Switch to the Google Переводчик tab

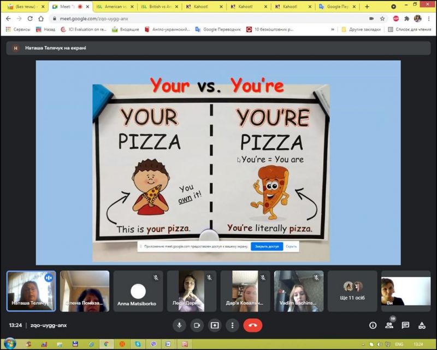(338, 7)
